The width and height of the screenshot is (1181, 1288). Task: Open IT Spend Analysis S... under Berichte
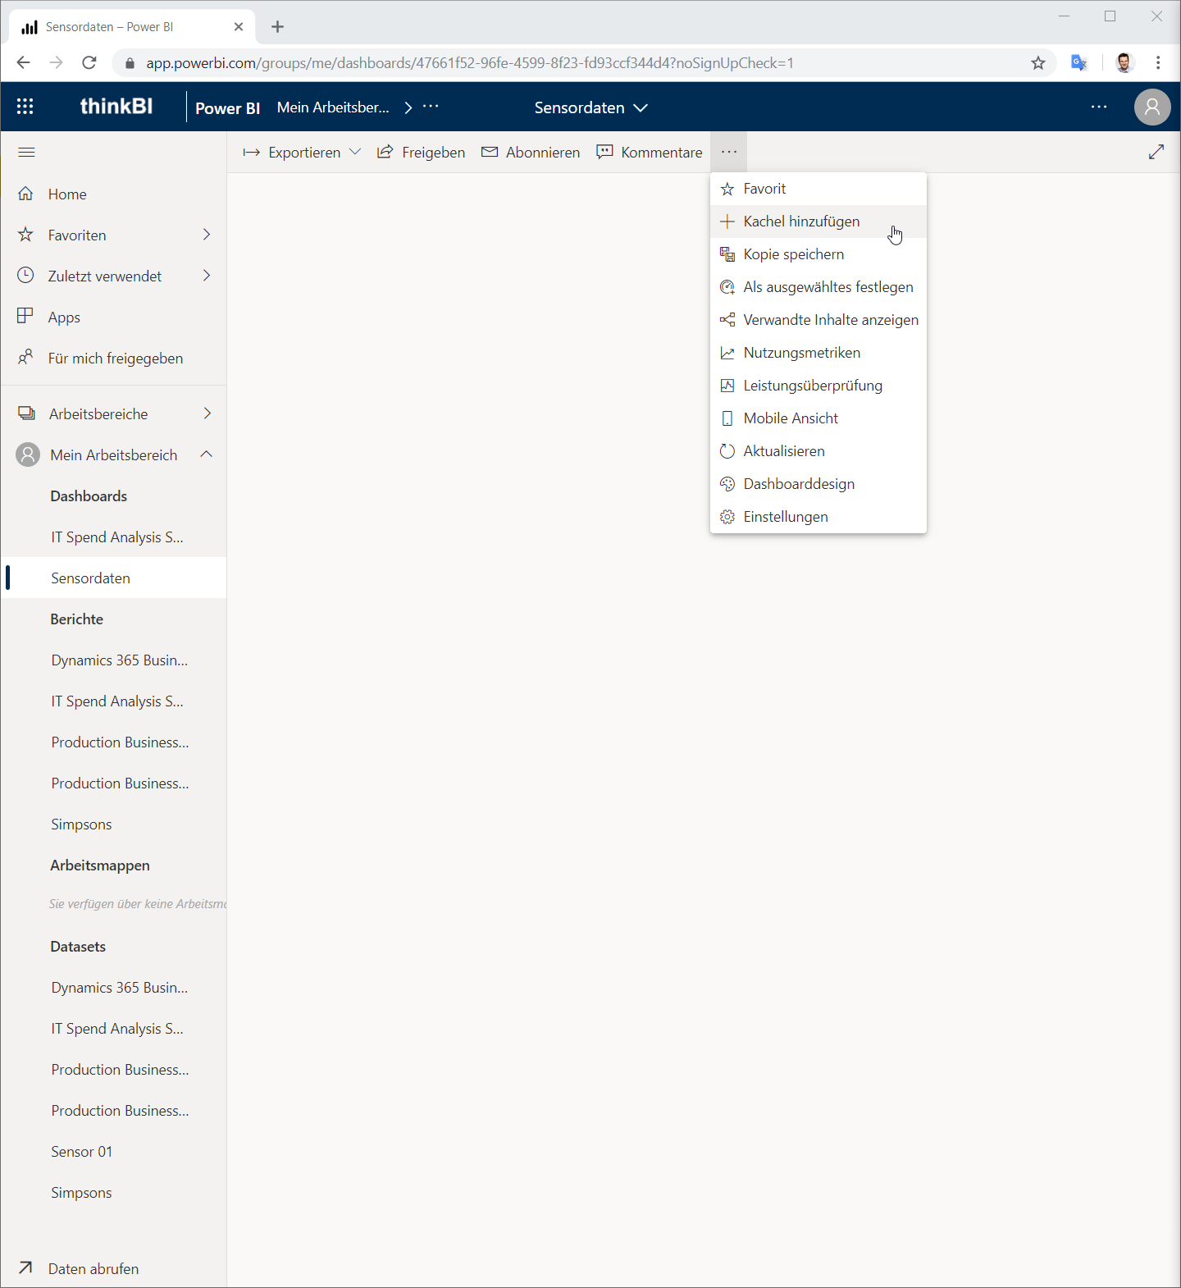click(114, 701)
